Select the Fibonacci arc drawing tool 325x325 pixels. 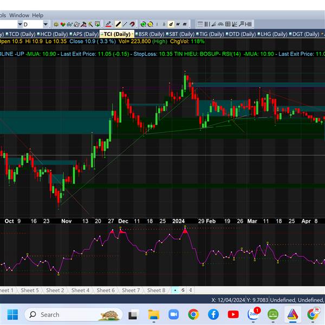point(220,24)
